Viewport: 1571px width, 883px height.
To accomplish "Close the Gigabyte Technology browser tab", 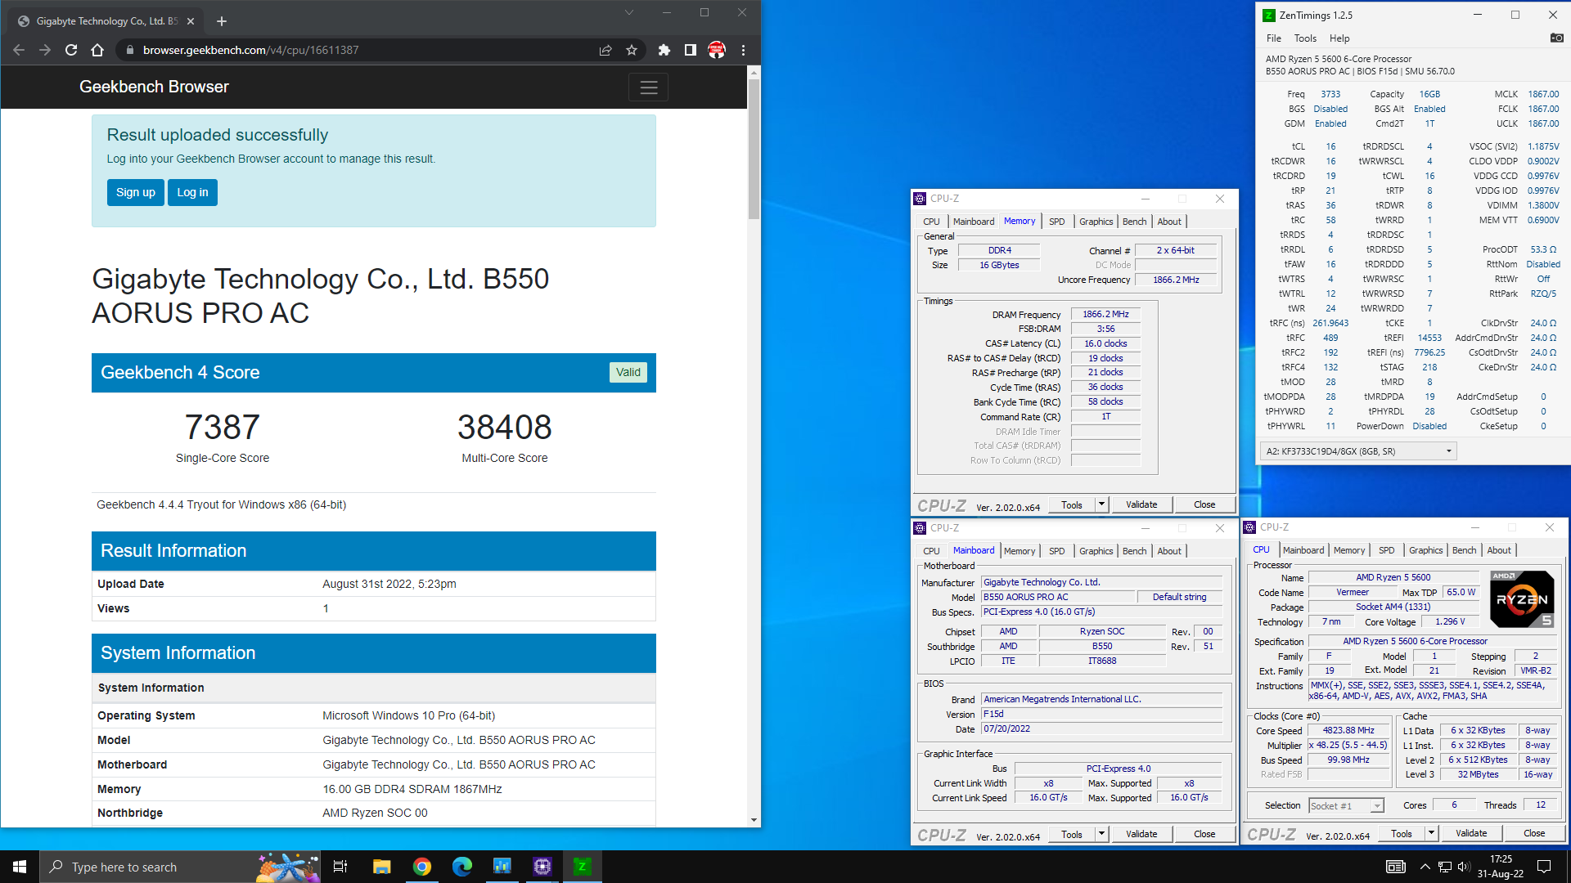I will [191, 21].
